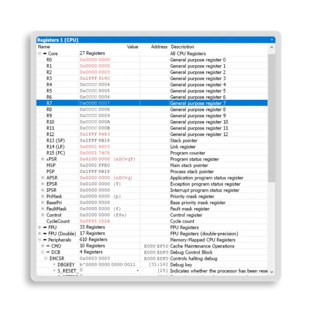312x312 pixels.
Task: Click the scrollbar up arrow
Action: coord(271,48)
